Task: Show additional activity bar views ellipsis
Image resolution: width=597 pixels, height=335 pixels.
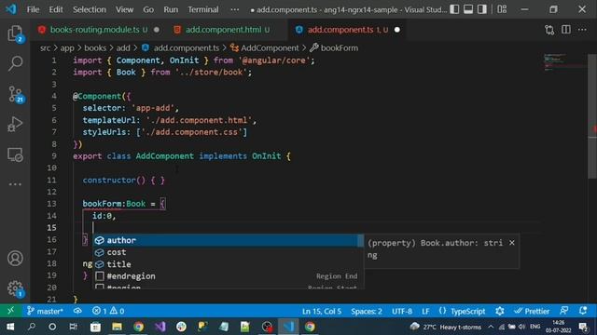Action: [15, 184]
